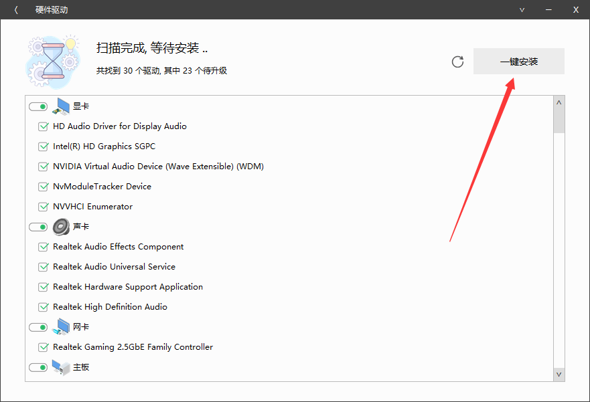The image size is (590, 402).
Task: Close the 硬件驱动 window
Action: tap(576, 10)
